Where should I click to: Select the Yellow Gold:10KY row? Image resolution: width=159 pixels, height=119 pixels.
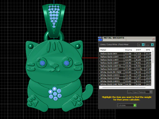125,57
